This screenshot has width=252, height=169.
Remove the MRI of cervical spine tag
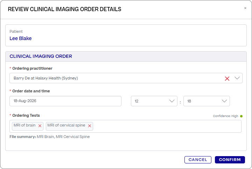[90, 126]
